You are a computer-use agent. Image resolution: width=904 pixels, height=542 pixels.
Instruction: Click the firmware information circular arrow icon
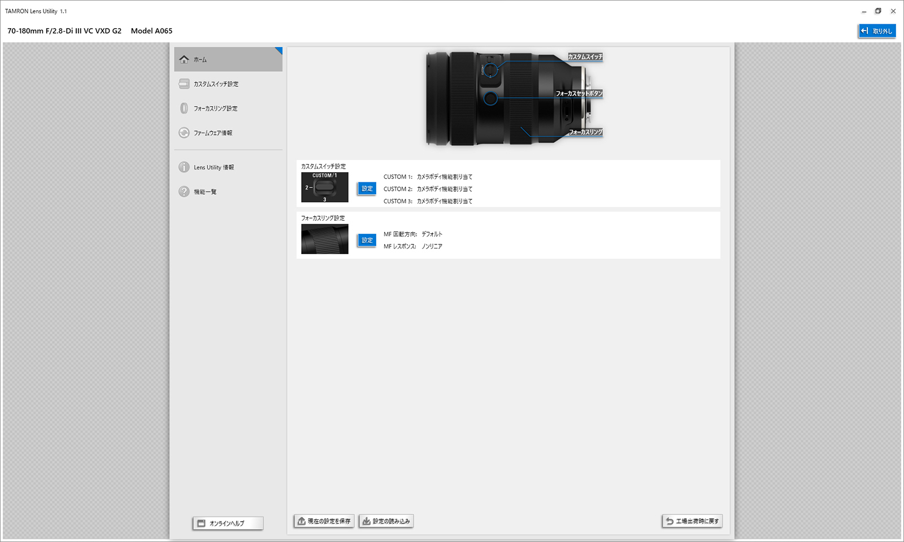tap(185, 133)
